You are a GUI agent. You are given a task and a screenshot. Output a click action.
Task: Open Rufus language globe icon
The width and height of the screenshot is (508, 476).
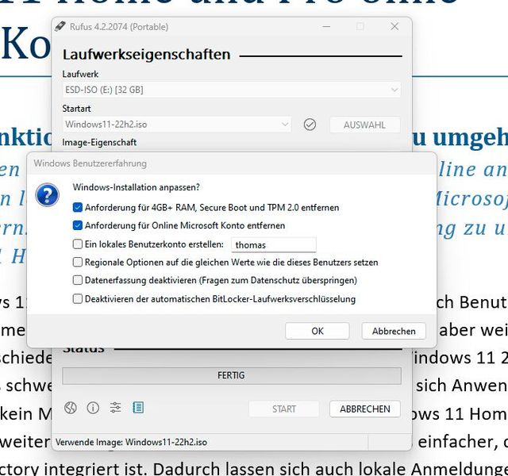coord(71,408)
